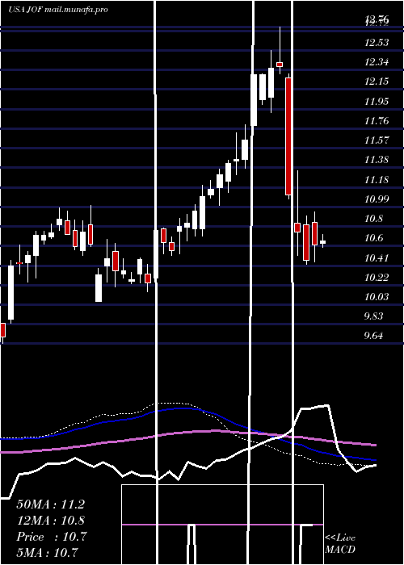404x565 pixels.
Task: Select the 11.18 price axis label
Action: click(x=377, y=179)
